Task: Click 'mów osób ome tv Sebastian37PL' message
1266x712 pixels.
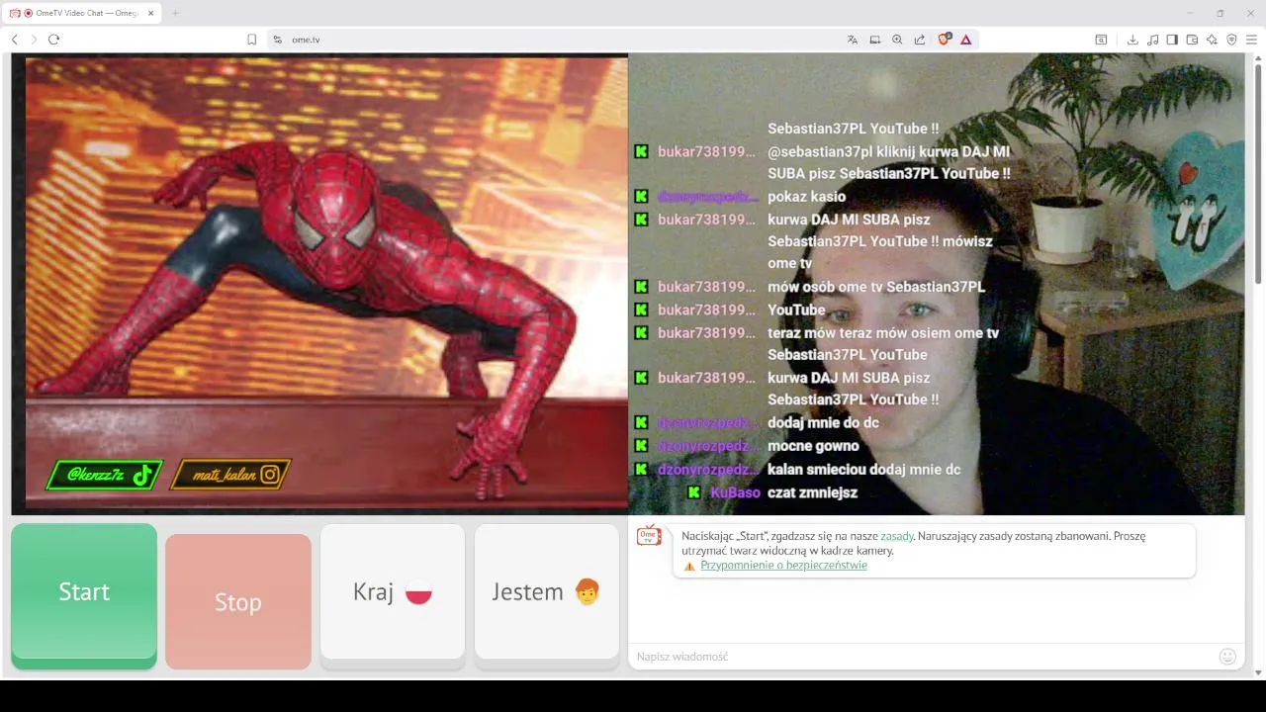Action: point(876,287)
